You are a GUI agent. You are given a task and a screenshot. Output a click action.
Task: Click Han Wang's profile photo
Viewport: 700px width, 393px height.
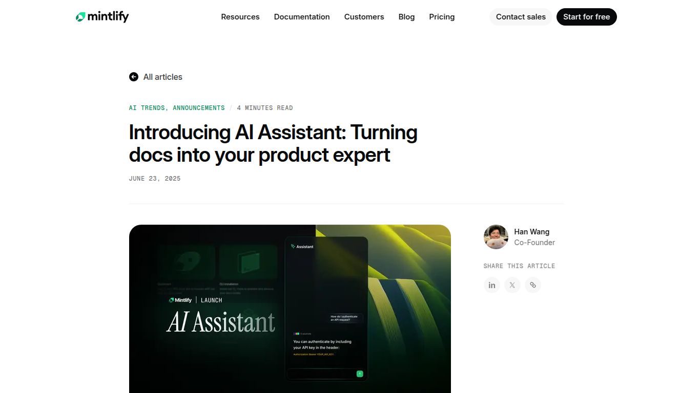point(496,237)
